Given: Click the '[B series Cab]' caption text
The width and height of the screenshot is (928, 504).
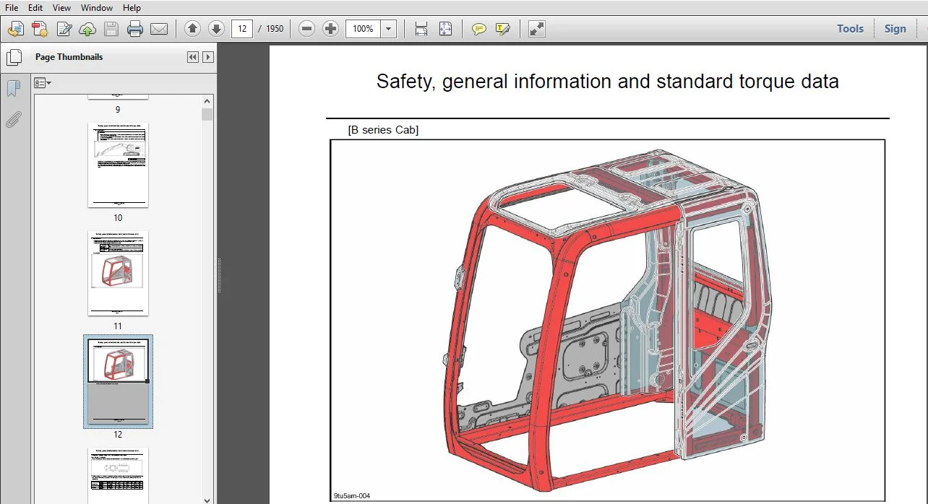Looking at the screenshot, I should [x=383, y=130].
